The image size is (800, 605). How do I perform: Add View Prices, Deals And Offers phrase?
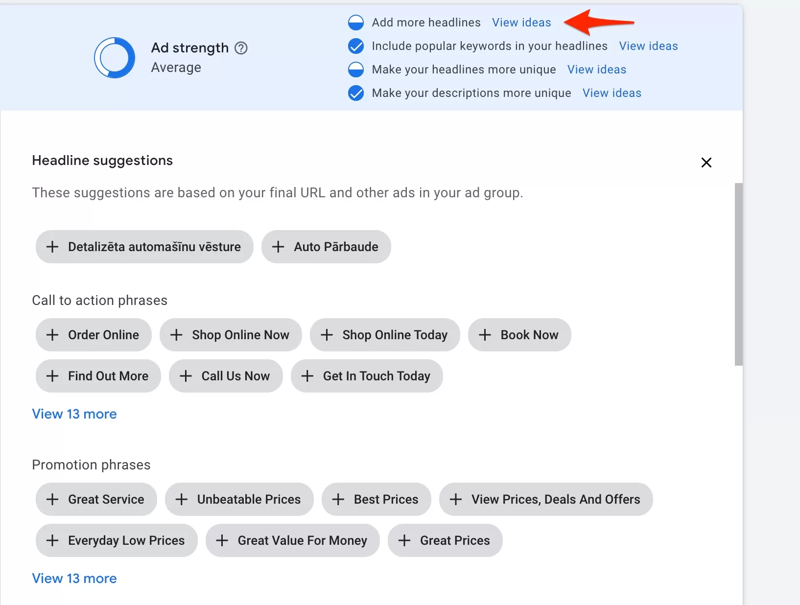[546, 499]
